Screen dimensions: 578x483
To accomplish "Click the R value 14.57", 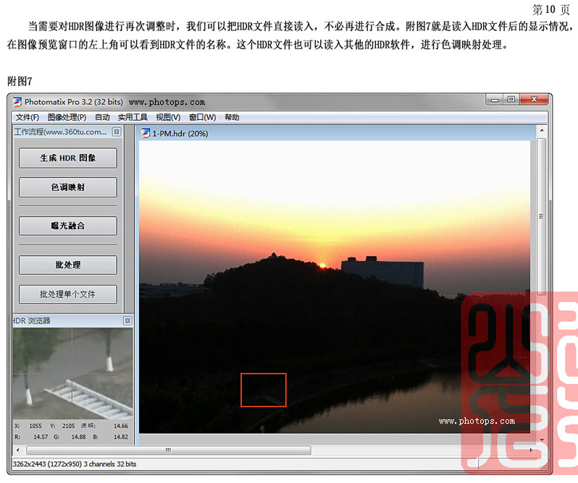I will (41, 437).
